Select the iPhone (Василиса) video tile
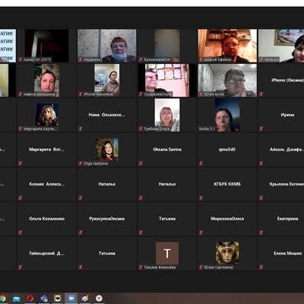The height and width of the screenshot is (304, 304). coord(107,81)
